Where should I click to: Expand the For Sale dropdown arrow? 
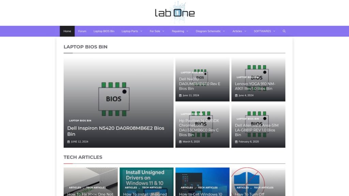pyautogui.click(x=163, y=31)
